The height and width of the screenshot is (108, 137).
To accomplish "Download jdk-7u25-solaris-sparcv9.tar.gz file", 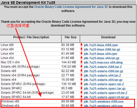I will coord(106,97).
